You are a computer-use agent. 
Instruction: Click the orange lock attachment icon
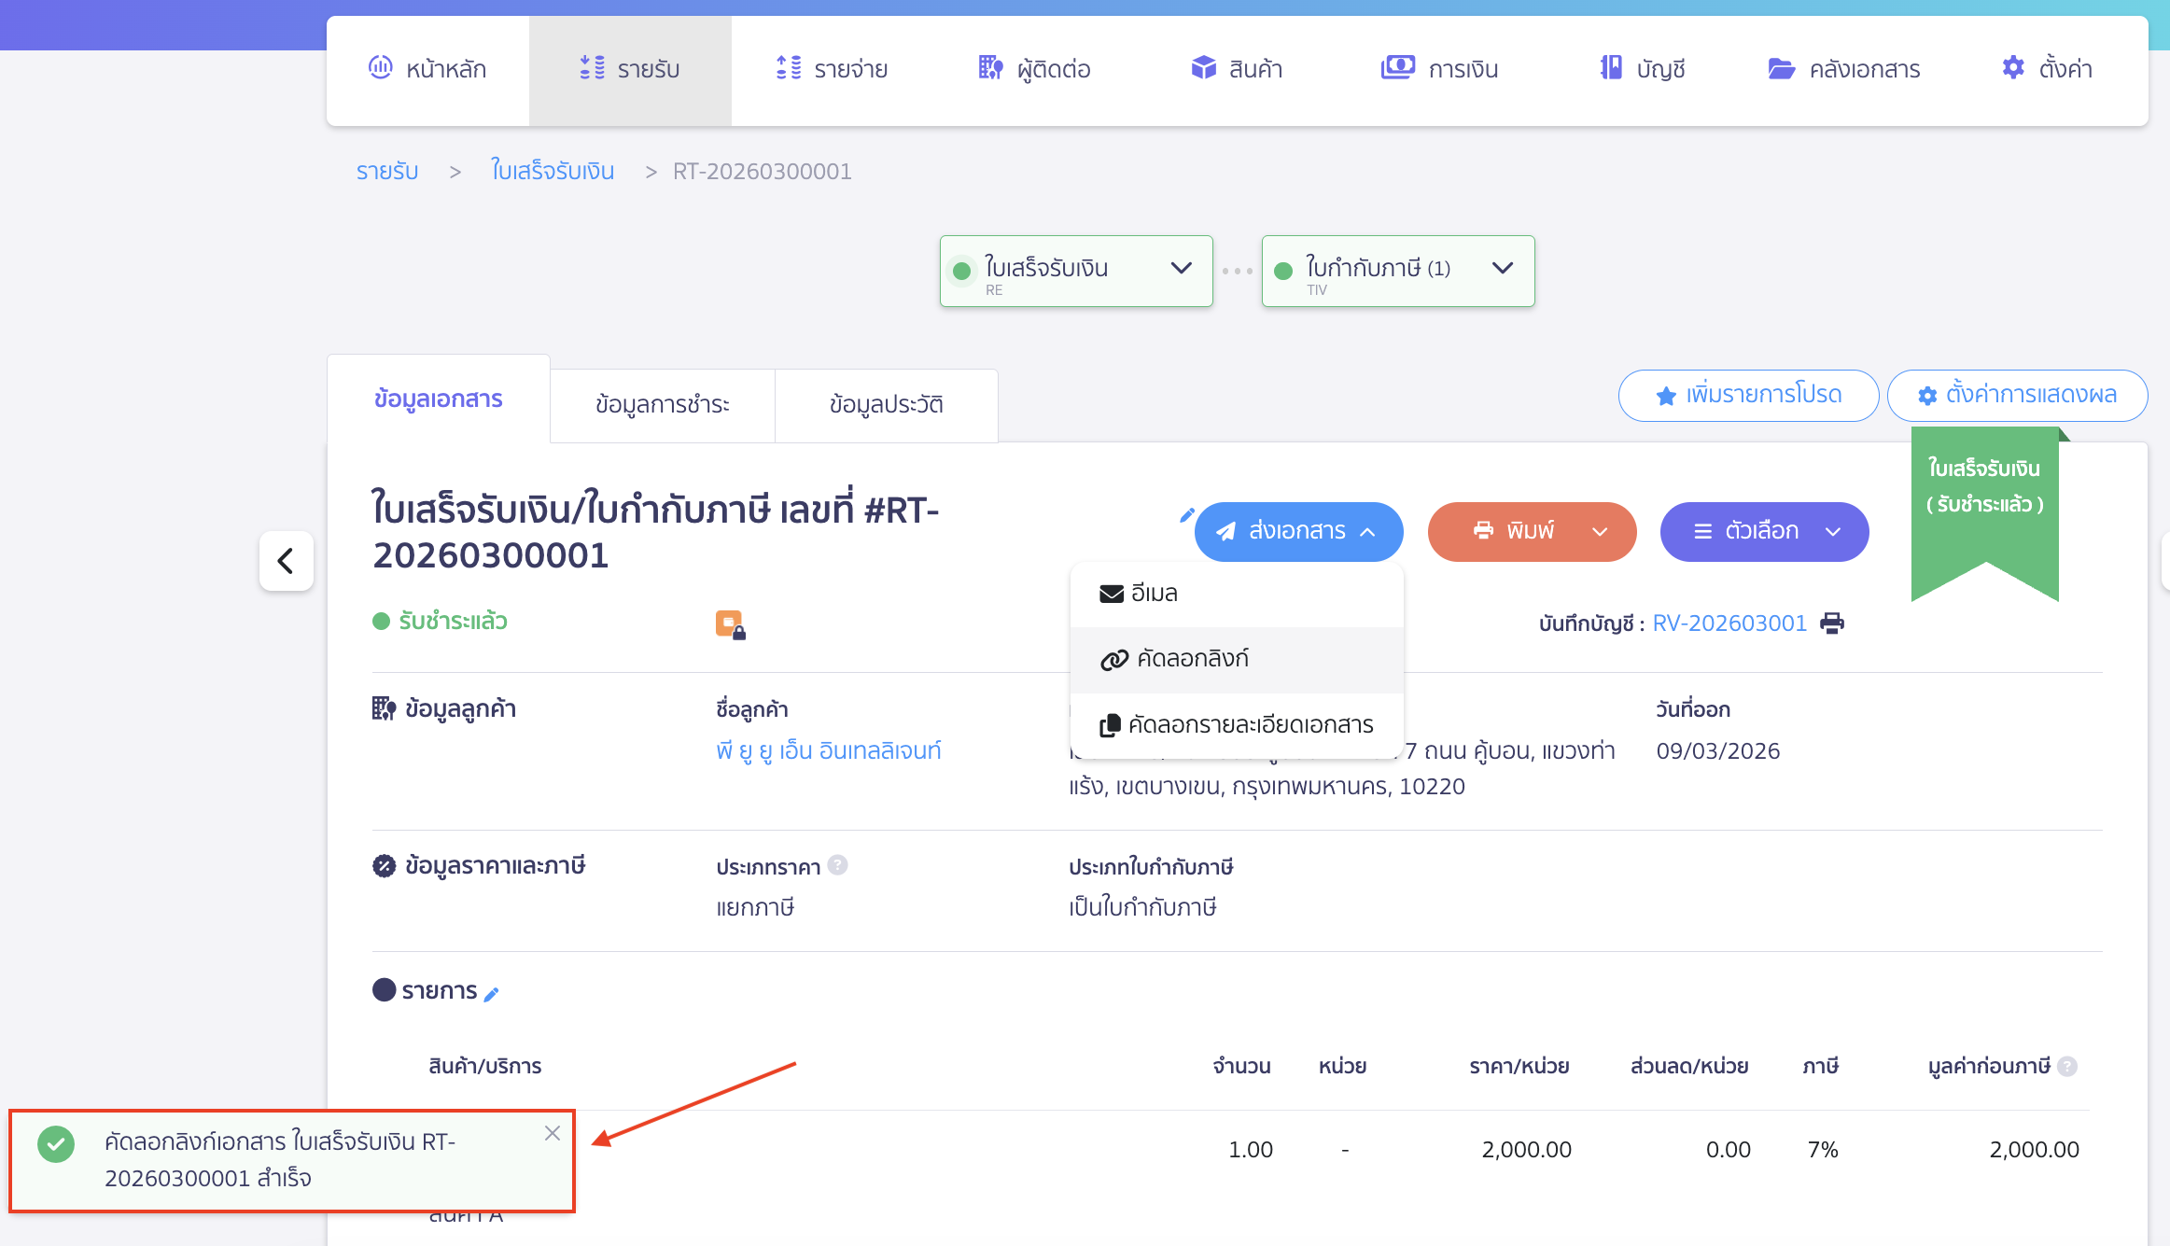click(x=732, y=623)
